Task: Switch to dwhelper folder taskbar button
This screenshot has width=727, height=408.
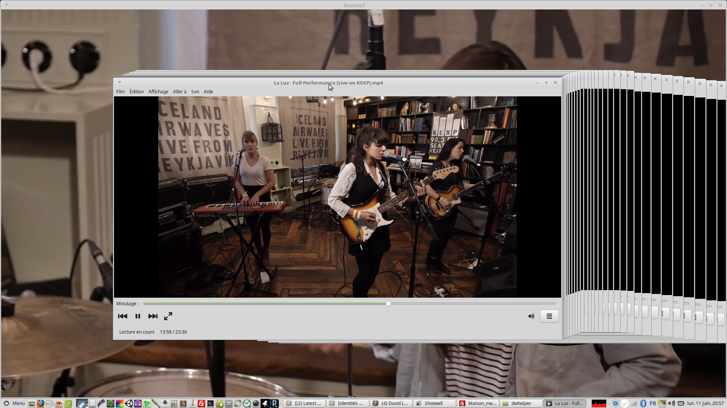Action: pyautogui.click(x=521, y=403)
